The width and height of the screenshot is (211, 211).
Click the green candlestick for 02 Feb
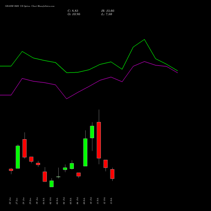point(51,184)
